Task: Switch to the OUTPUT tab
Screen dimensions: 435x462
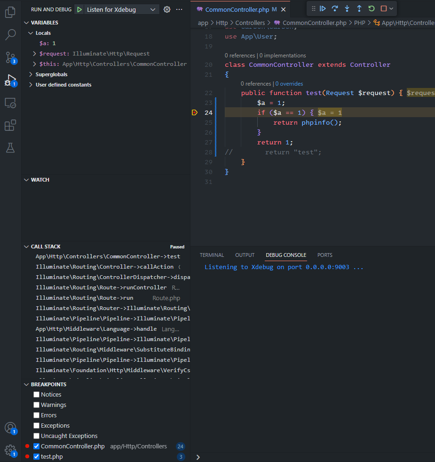Action: click(x=245, y=255)
